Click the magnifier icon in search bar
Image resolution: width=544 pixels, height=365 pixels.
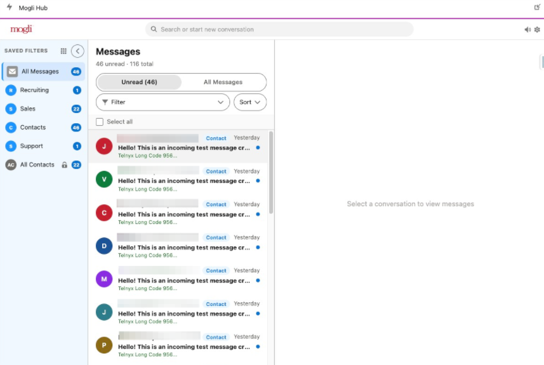point(154,29)
